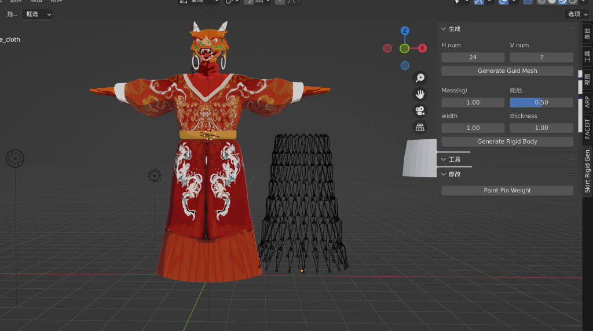Click the zoom viewport magnifier icon
The height and width of the screenshot is (331, 593).
(420, 78)
